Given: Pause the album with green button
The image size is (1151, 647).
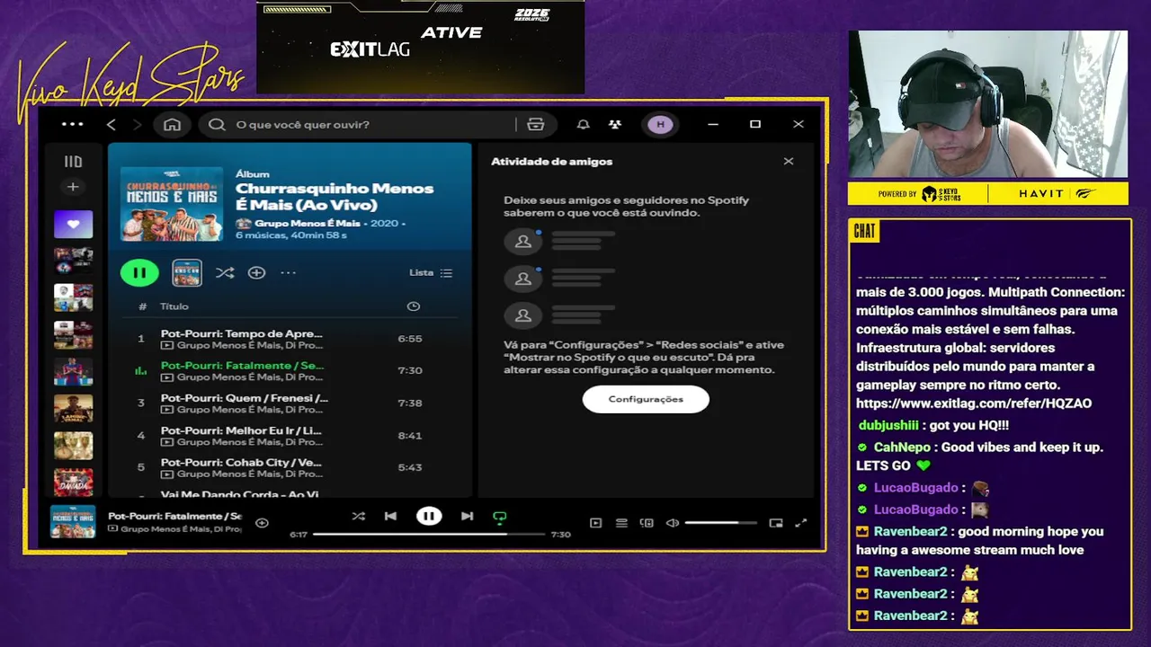Looking at the screenshot, I should point(139,272).
